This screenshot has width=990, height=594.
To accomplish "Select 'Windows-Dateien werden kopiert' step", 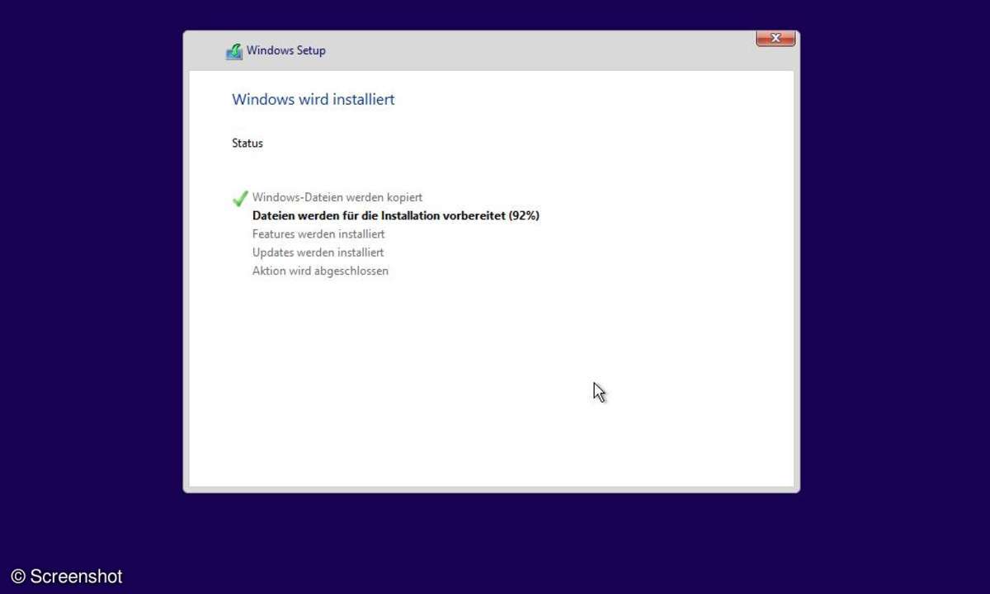I will pos(337,197).
